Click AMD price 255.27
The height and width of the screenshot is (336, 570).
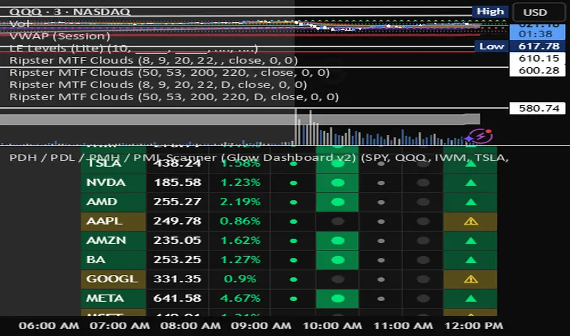click(177, 202)
